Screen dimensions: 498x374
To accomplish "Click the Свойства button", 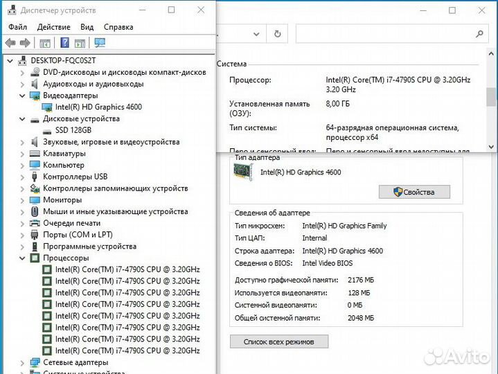I will point(414,192).
